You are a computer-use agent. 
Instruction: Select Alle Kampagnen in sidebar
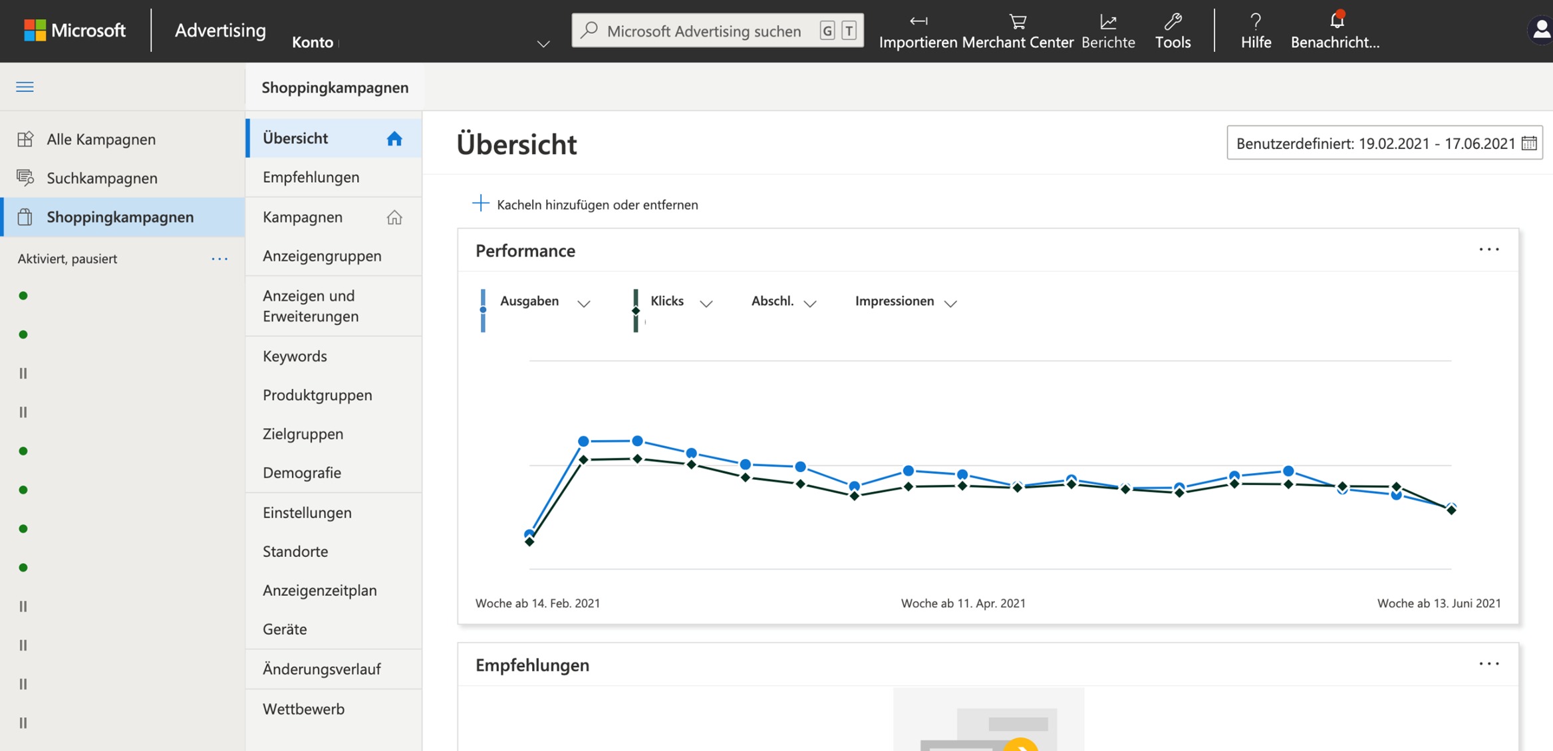123,139
